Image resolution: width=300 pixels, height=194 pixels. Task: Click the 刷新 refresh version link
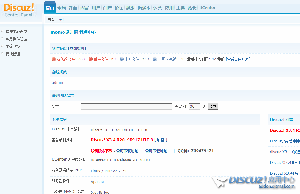[161, 140]
